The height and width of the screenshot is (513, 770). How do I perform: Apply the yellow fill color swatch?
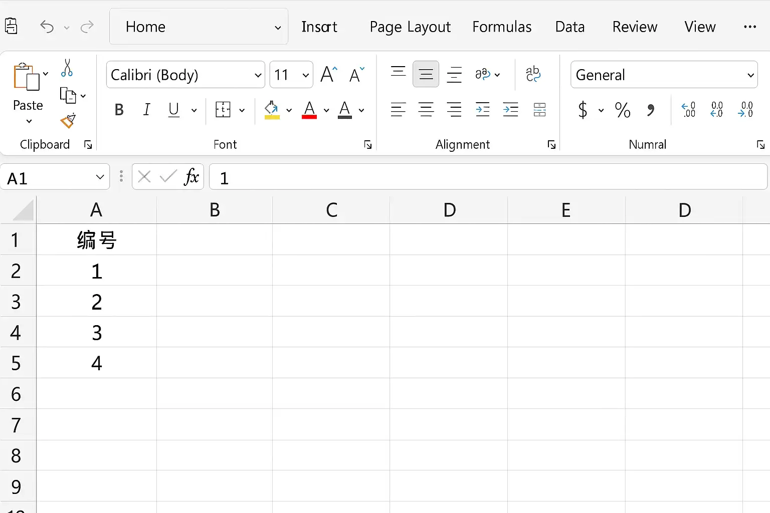pyautogui.click(x=272, y=110)
